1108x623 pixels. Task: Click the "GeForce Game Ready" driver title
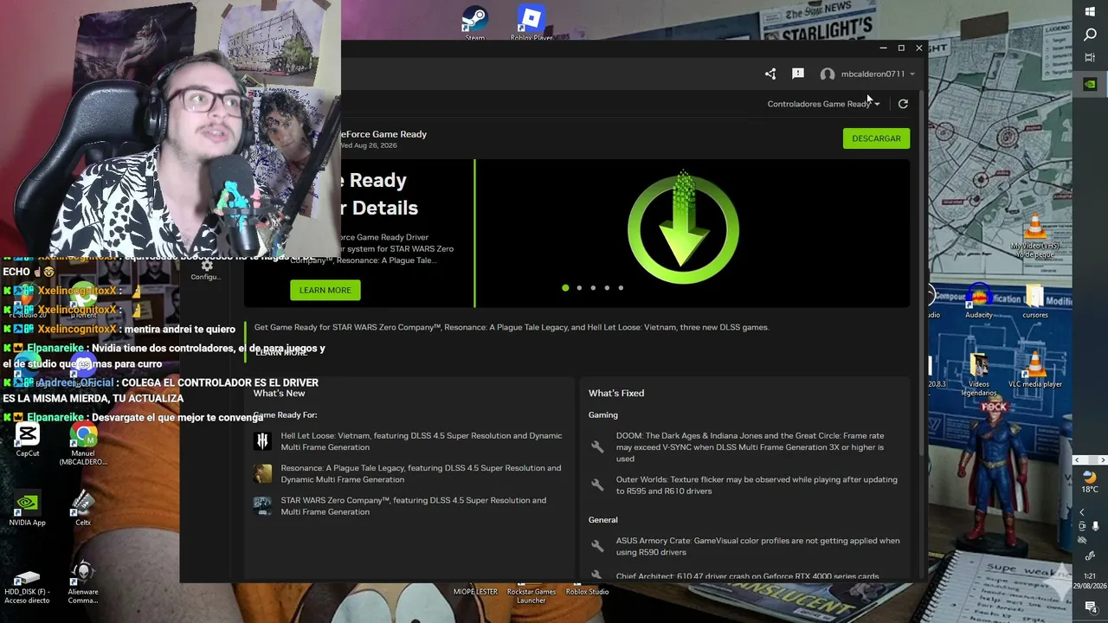(x=383, y=134)
